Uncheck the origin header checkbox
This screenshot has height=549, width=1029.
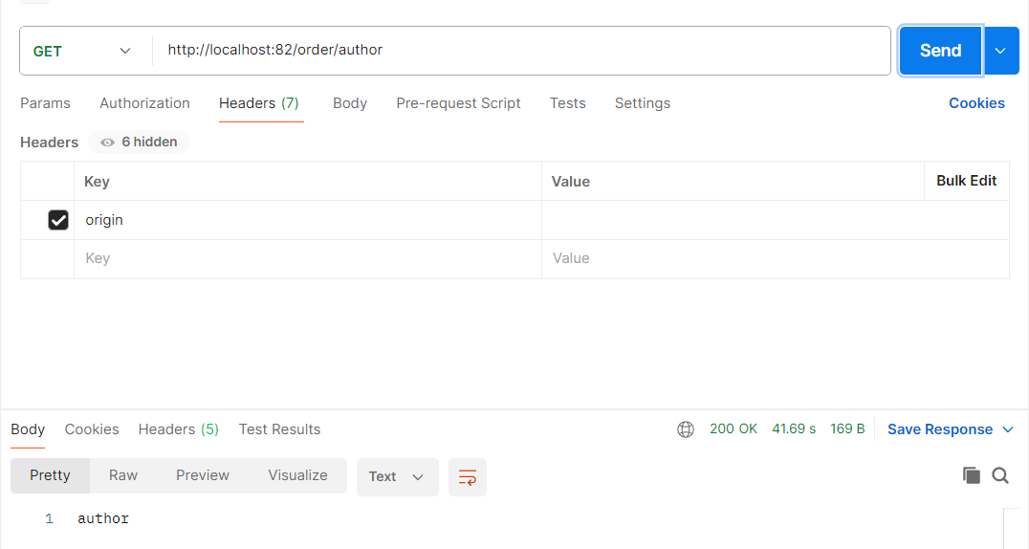(58, 220)
